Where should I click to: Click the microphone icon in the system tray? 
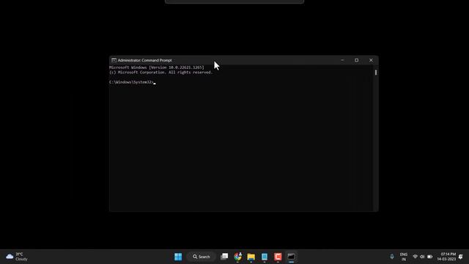pyautogui.click(x=392, y=257)
